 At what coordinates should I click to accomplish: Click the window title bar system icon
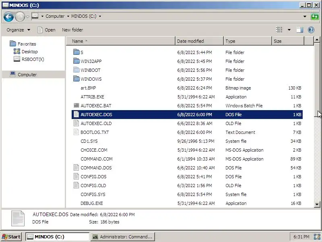tap(5, 5)
